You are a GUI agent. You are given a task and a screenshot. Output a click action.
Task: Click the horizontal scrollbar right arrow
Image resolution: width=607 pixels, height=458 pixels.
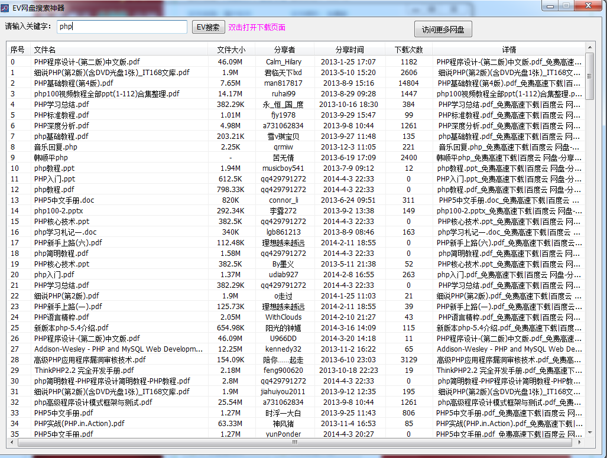point(580,442)
